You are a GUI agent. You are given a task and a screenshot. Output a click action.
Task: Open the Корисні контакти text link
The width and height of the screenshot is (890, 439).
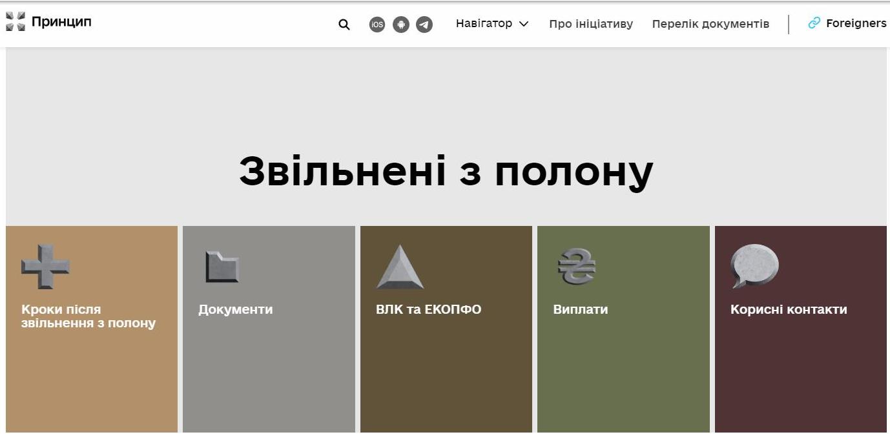click(789, 309)
